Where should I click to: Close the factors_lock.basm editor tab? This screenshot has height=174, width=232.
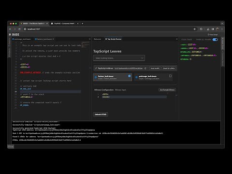pyautogui.click(x=53, y=39)
